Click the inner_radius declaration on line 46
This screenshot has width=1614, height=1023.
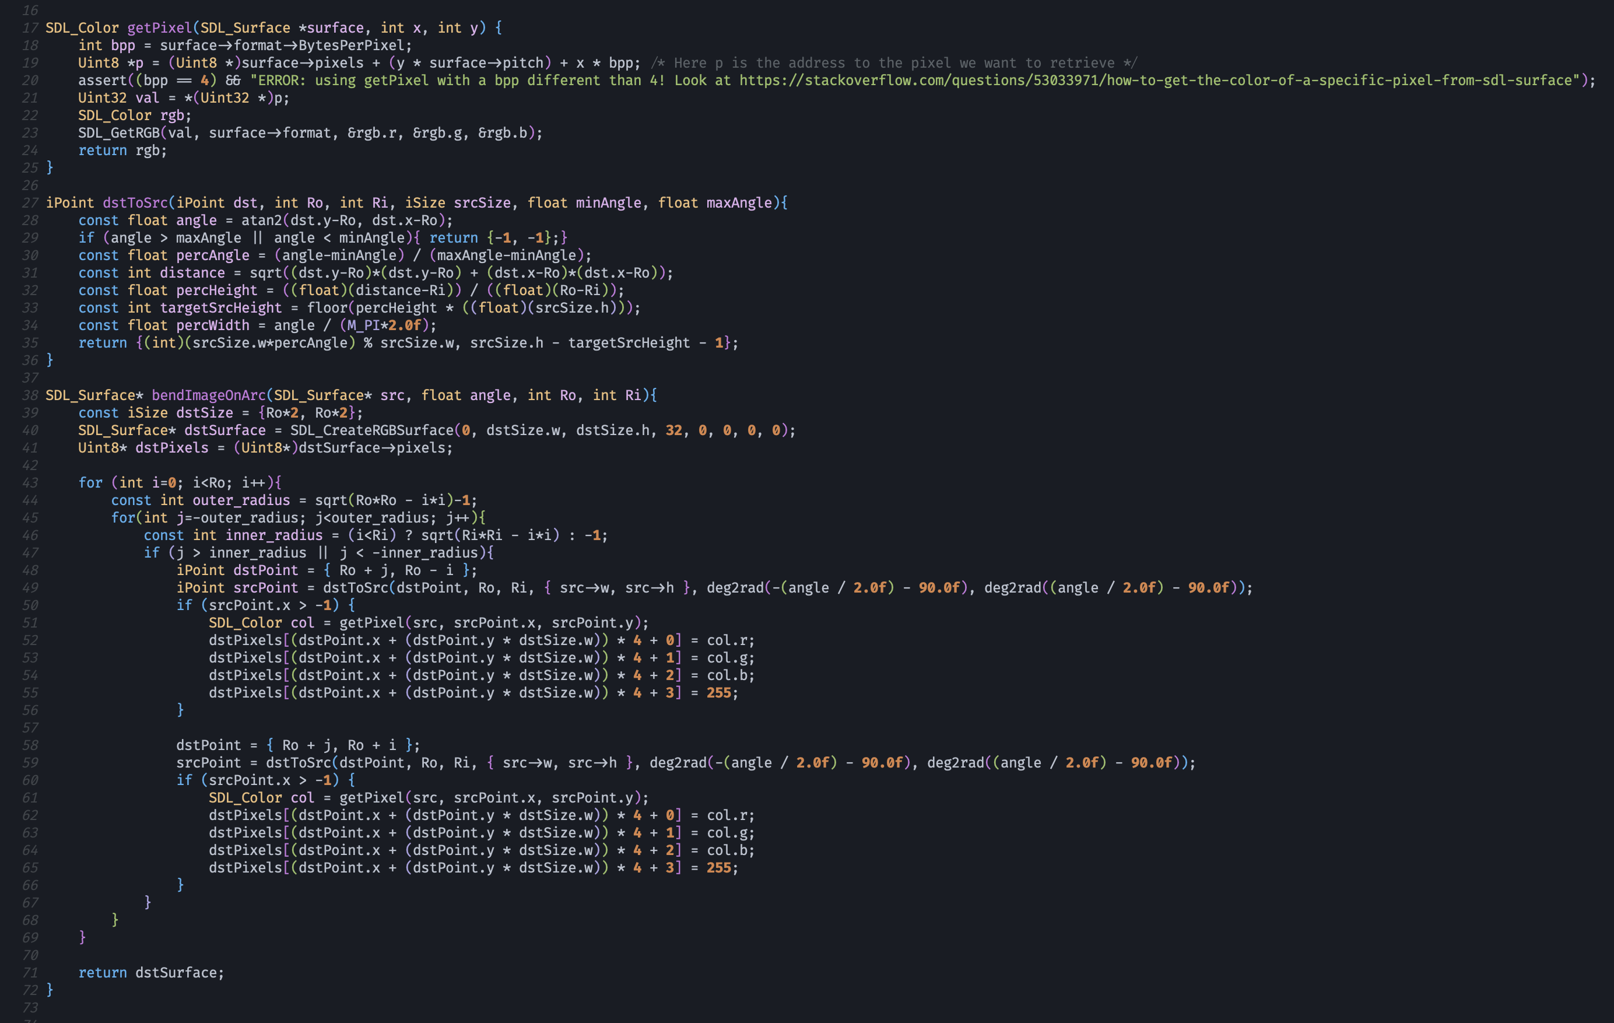pos(273,535)
